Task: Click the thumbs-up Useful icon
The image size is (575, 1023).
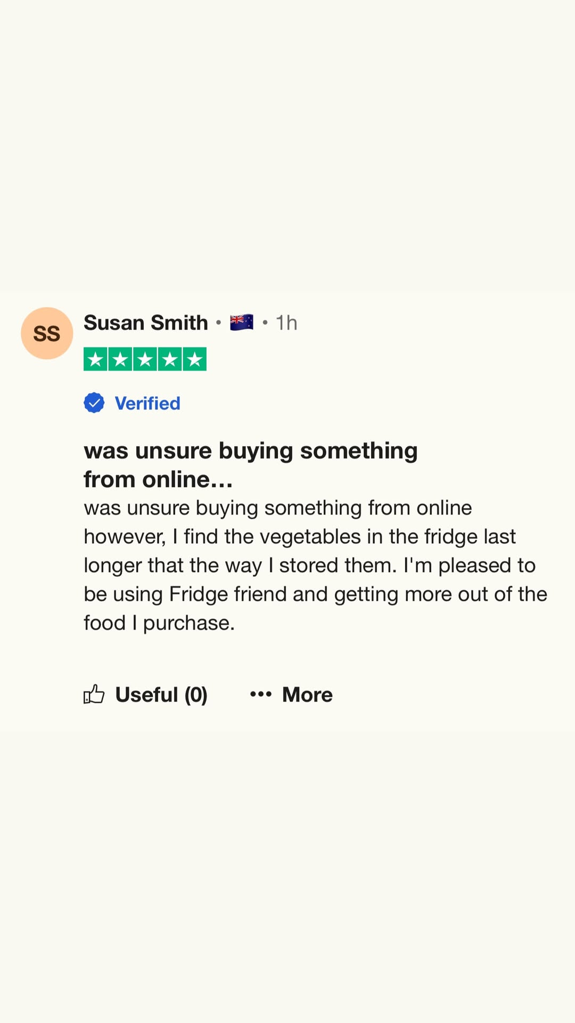Action: click(94, 694)
